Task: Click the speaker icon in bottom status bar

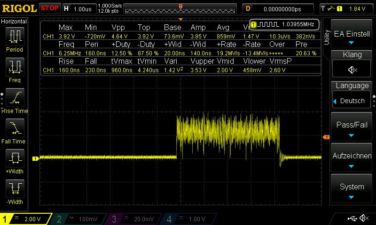Action: click(x=363, y=218)
